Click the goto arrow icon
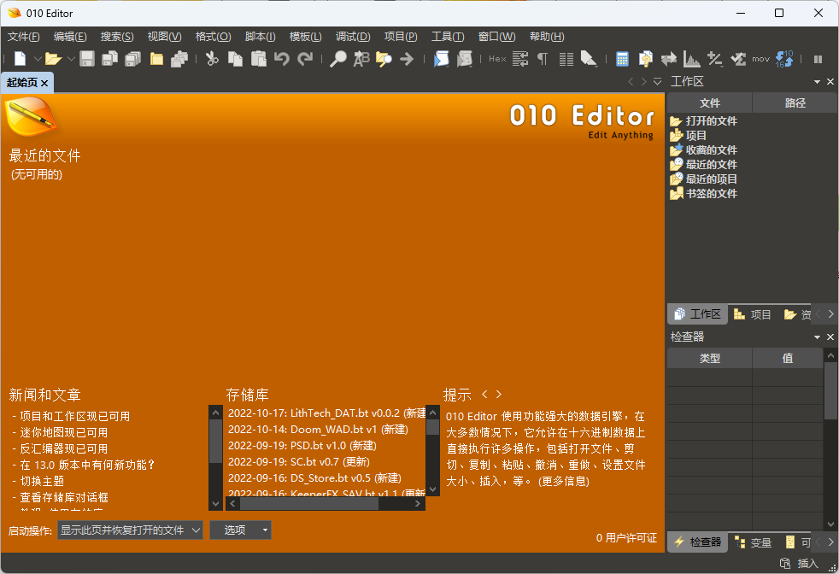This screenshot has width=839, height=574. [407, 59]
